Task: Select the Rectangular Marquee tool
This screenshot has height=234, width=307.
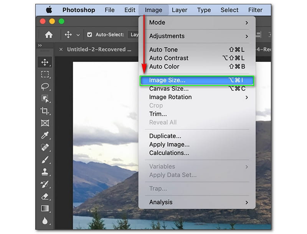Action: click(45, 74)
